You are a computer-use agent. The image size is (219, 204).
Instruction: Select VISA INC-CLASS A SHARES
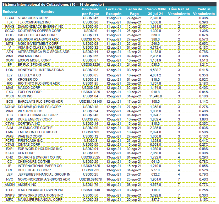pyautogui.click(x=39, y=48)
